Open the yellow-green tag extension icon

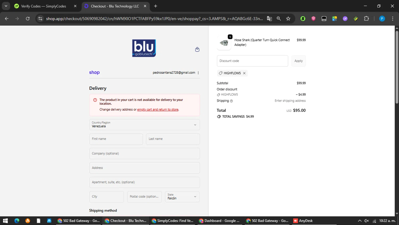[356, 19]
